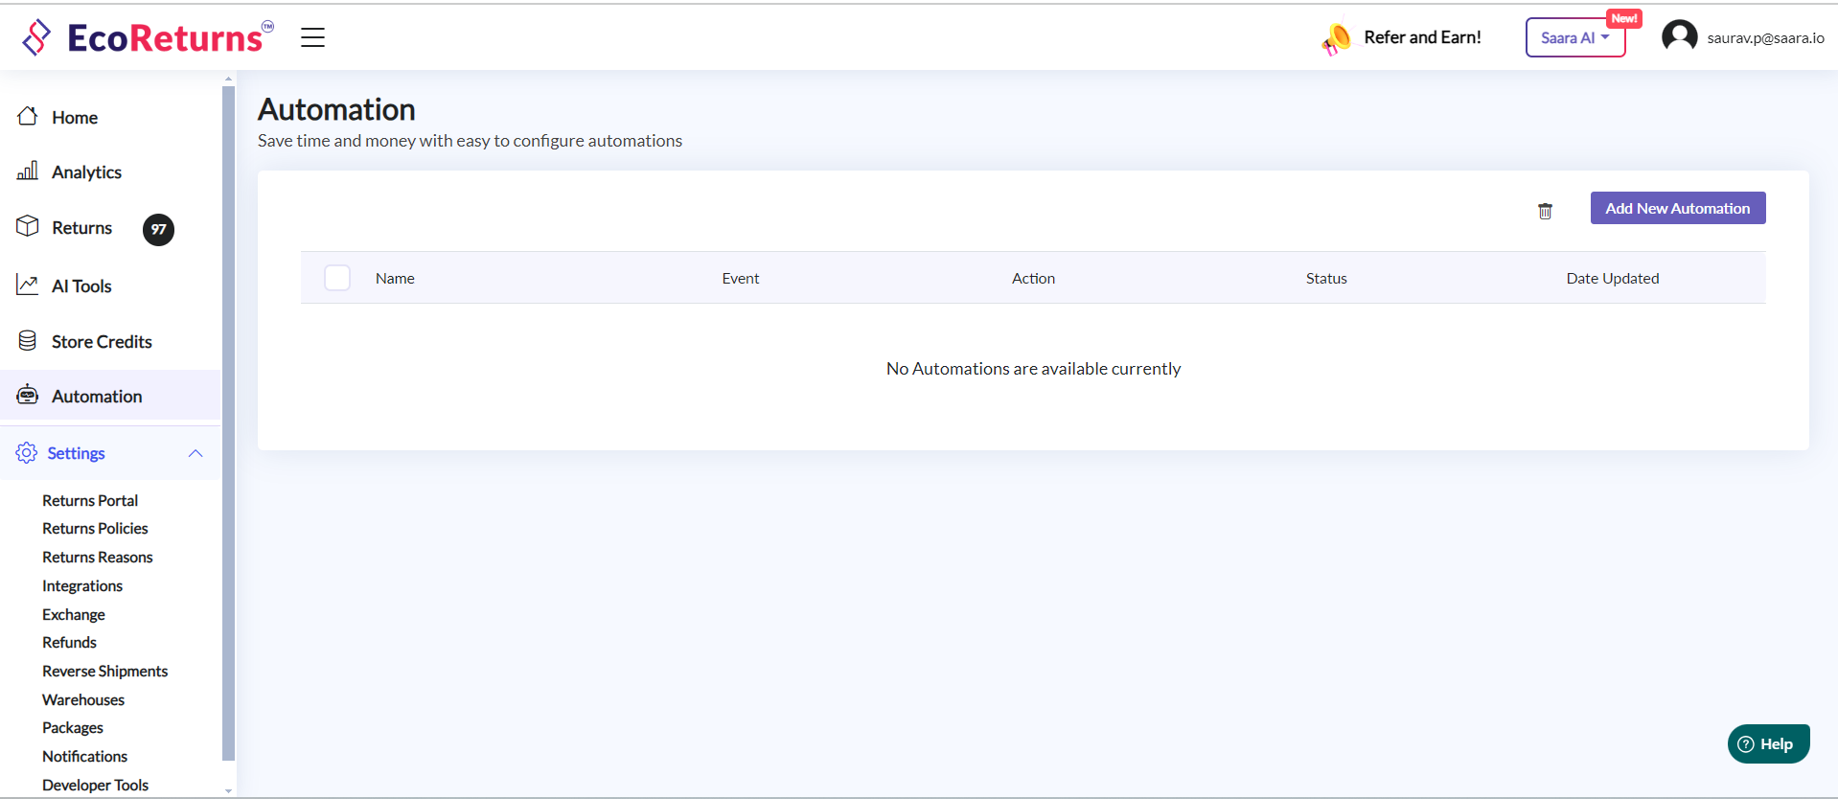Click the user profile avatar icon

pyautogui.click(x=1679, y=37)
